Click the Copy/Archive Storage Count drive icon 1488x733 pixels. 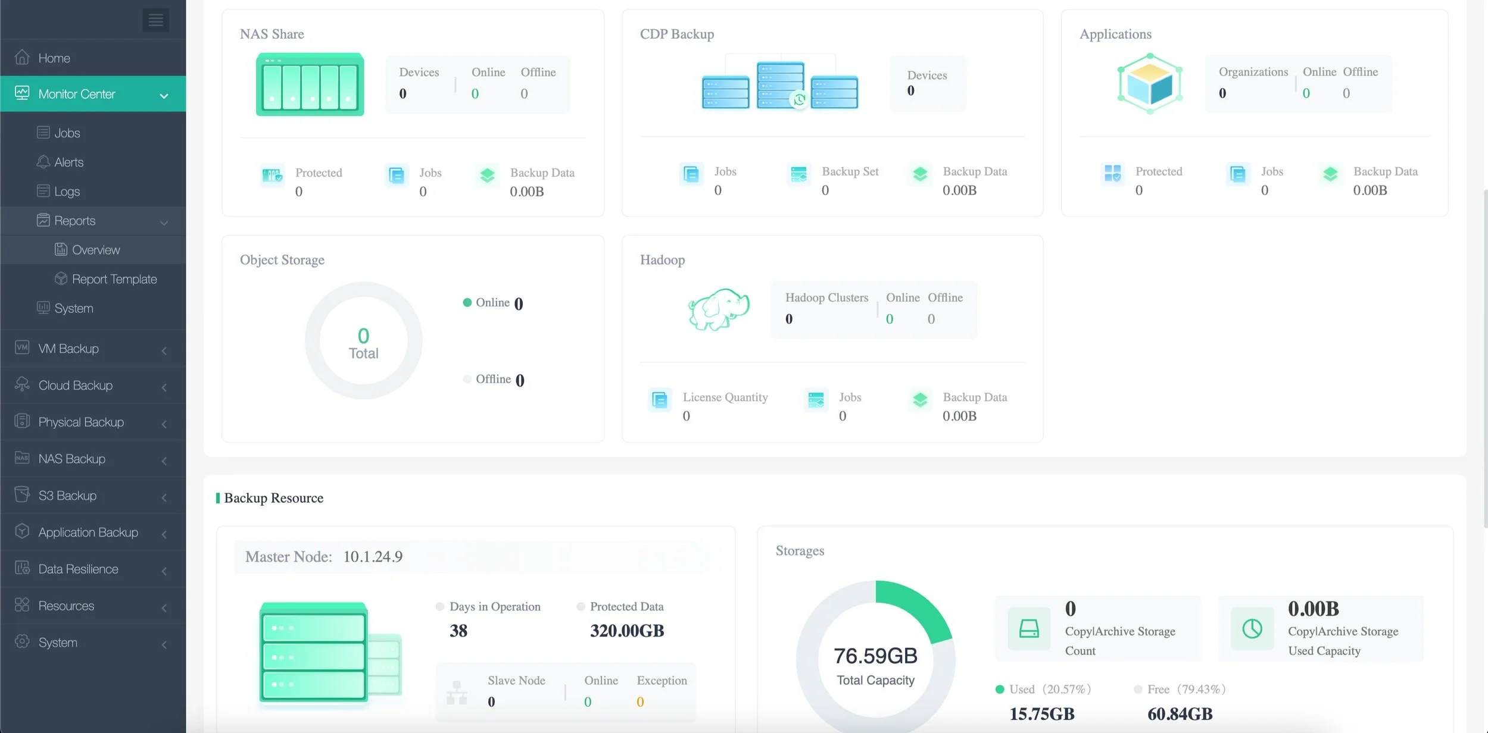tap(1029, 628)
